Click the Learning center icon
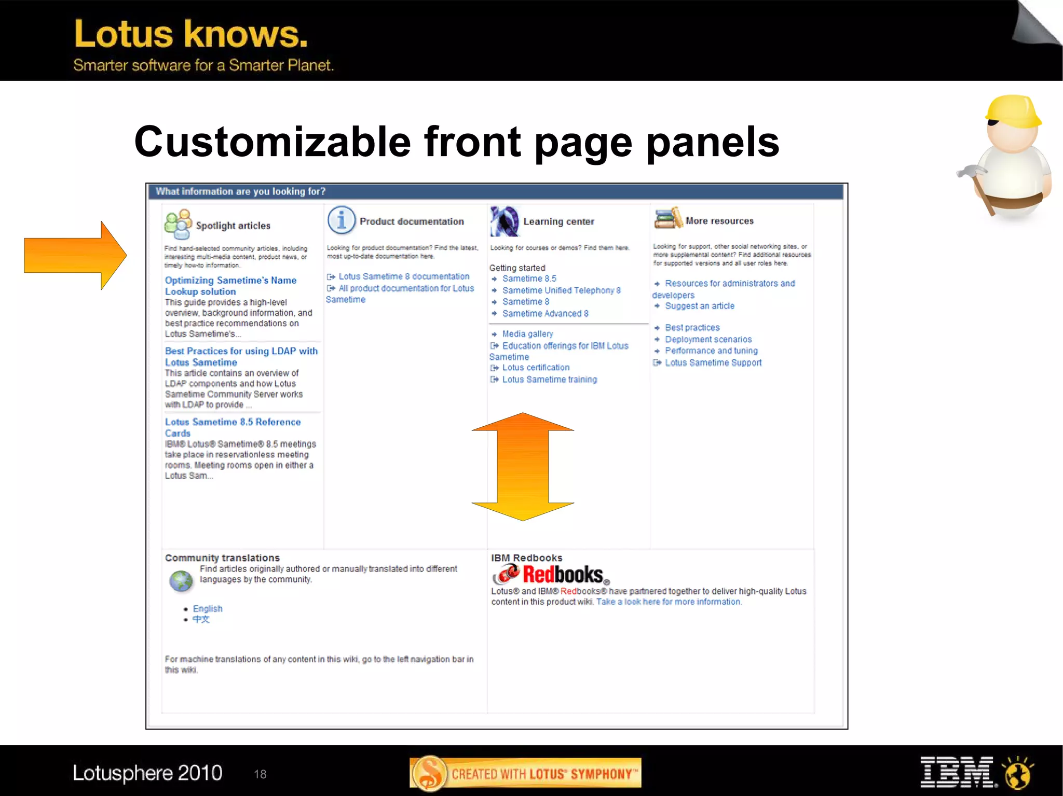This screenshot has width=1063, height=796. coord(505,221)
